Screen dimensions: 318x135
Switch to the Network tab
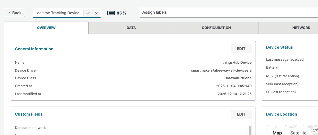tap(301, 28)
